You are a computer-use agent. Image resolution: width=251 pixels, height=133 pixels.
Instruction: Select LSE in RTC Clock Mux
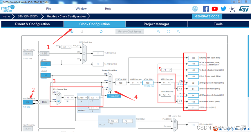(84, 53)
